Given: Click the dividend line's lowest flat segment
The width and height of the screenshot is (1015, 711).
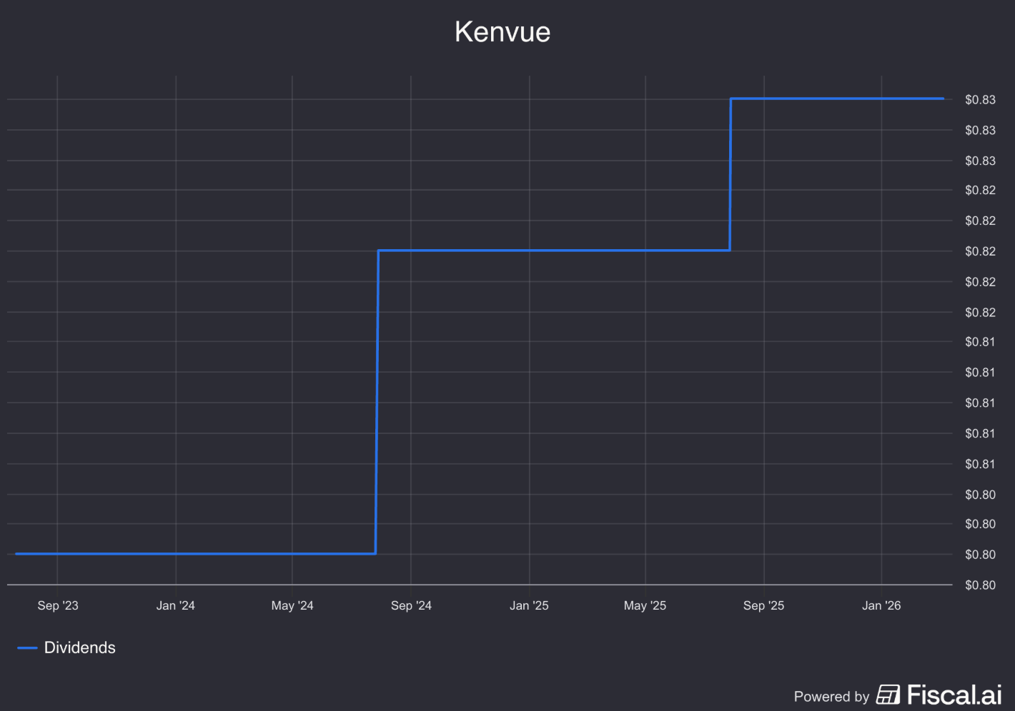Looking at the screenshot, I should pos(195,553).
